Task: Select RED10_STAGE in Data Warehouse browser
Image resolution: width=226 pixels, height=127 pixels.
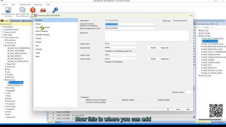Action: click(206, 76)
